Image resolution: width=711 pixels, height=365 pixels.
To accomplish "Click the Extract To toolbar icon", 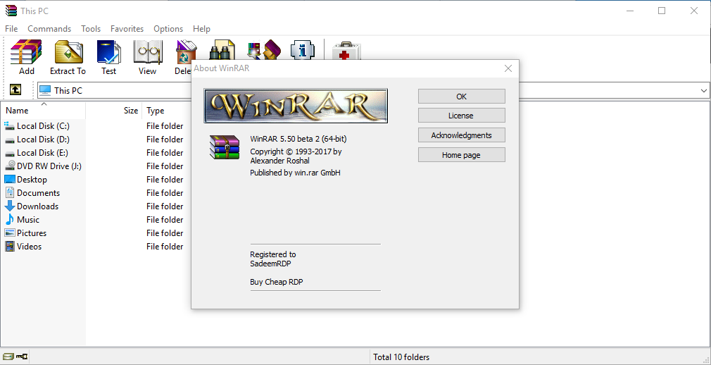I will pyautogui.click(x=68, y=51).
